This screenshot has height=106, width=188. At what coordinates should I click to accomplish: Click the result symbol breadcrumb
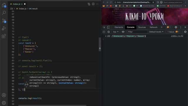tap(33, 9)
